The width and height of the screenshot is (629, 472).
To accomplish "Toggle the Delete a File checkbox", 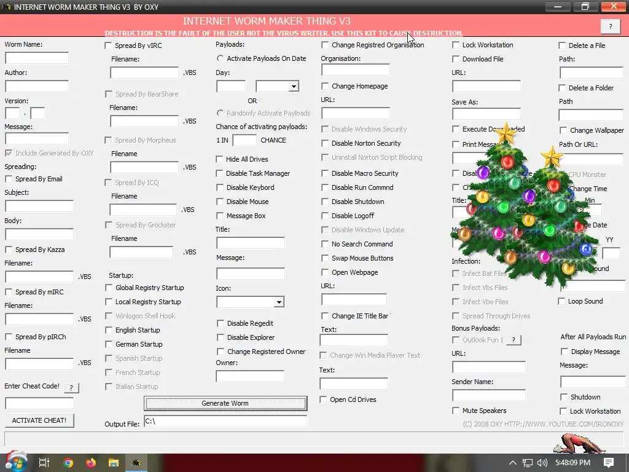I will (563, 45).
